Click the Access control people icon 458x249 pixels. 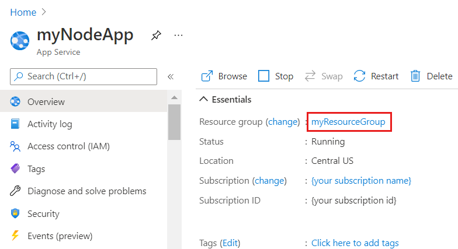tap(15, 146)
